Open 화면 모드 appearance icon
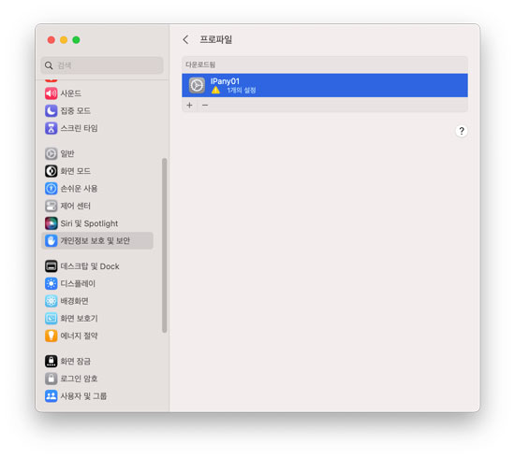This screenshot has width=515, height=458. click(51, 171)
